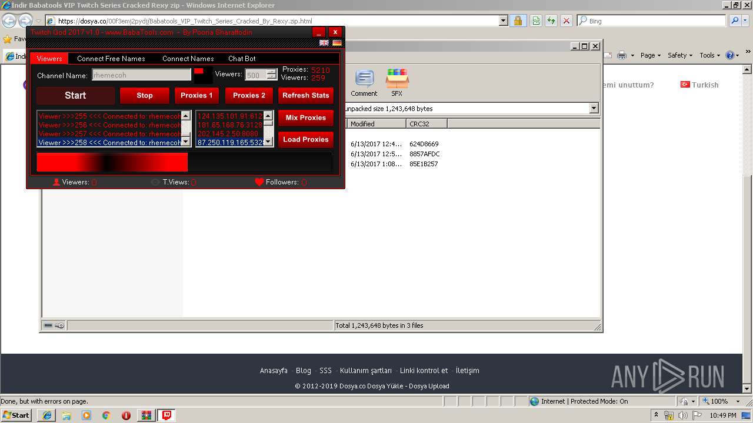Click the SFX icon in WinRAR toolbar

coord(397,83)
